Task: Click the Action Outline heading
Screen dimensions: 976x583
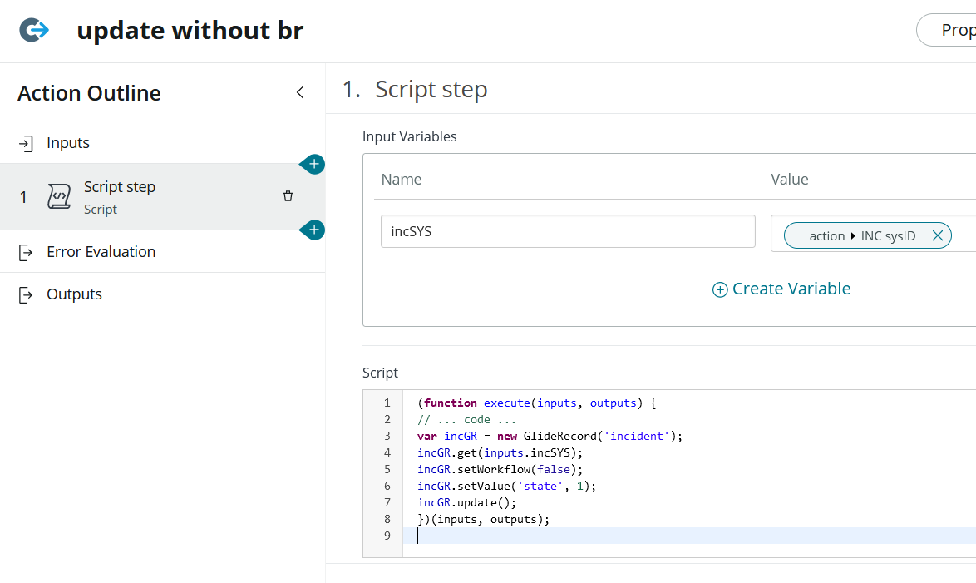Action: pos(89,93)
